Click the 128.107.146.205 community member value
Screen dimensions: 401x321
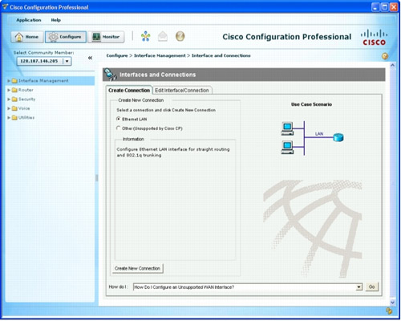(39, 61)
